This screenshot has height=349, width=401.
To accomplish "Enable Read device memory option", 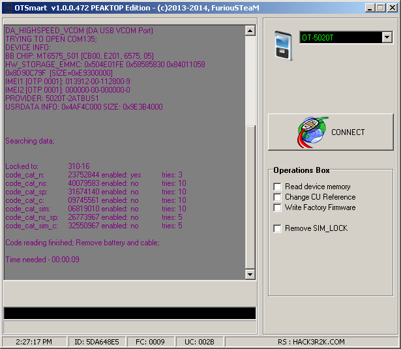I will click(278, 187).
